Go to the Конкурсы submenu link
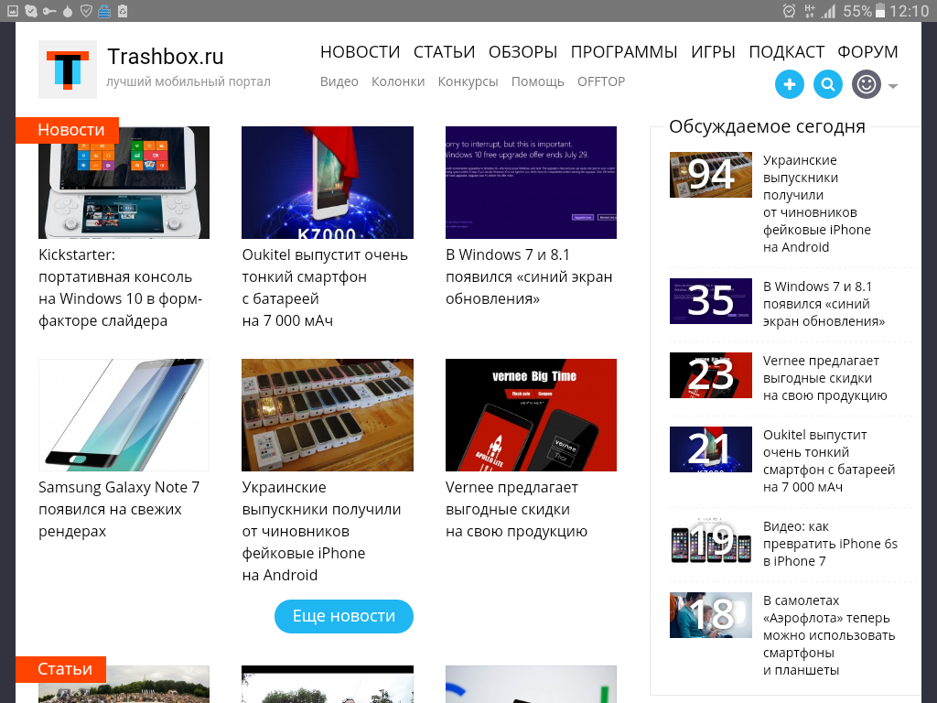This screenshot has width=937, height=703. (468, 81)
